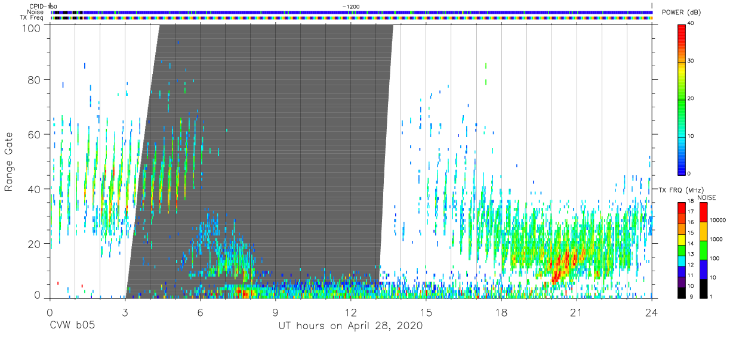
Task: Click the UT hours on April 28, 2020 title
Action: point(351,326)
